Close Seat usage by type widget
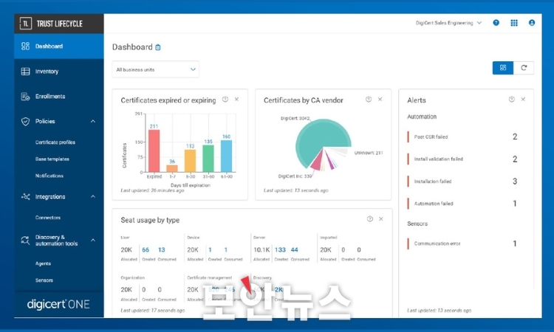 click(x=381, y=219)
